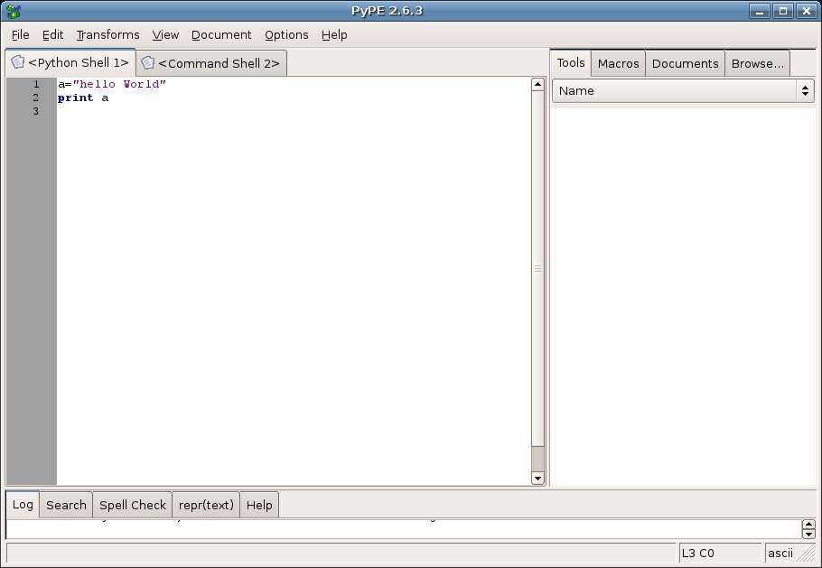Click the editor scrollbar up arrow
822x568 pixels.
click(x=537, y=84)
